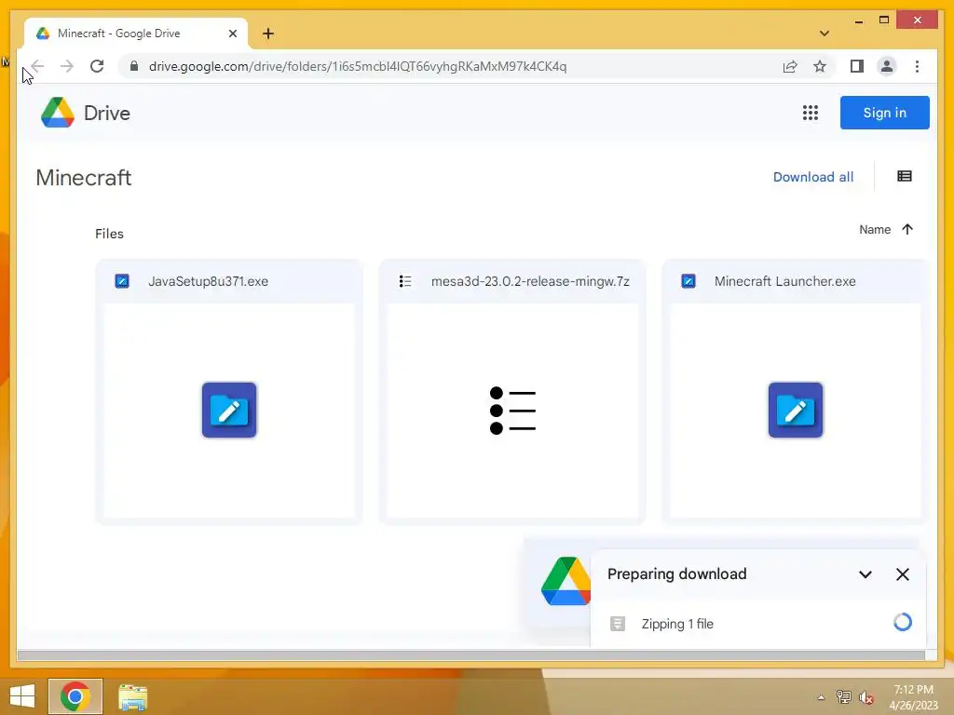Click the network tray icon

pyautogui.click(x=843, y=696)
